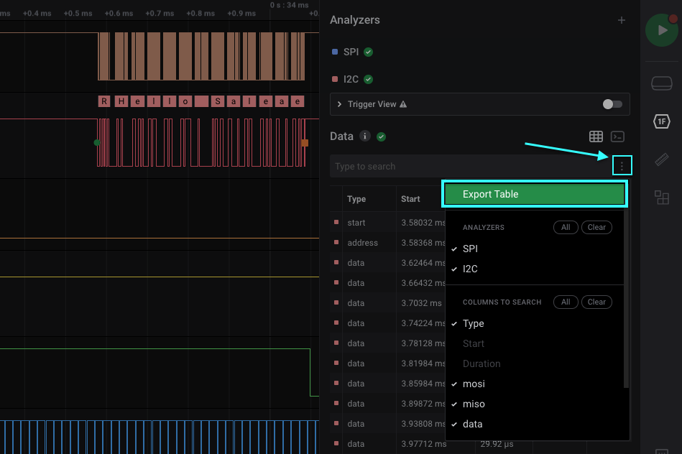This screenshot has width=682, height=454.
Task: Choose Export Table from the menu
Action: pos(534,194)
